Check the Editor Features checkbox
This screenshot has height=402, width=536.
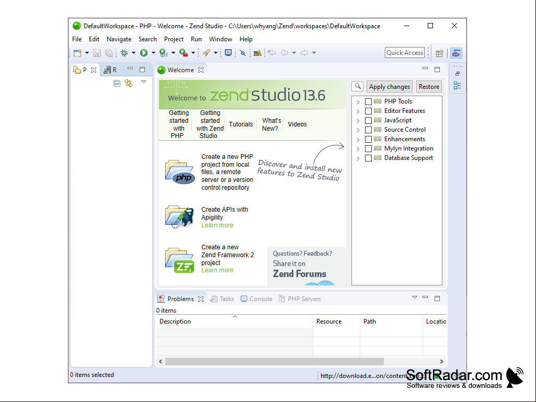(369, 111)
